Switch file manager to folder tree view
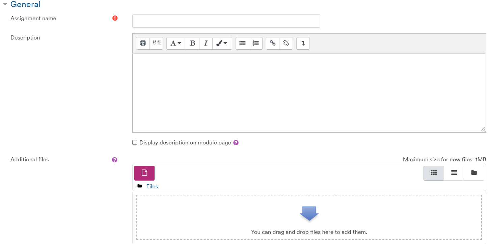Image resolution: width=488 pixels, height=244 pixels. (474, 173)
